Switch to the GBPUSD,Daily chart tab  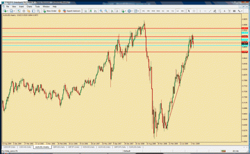tap(59, 147)
